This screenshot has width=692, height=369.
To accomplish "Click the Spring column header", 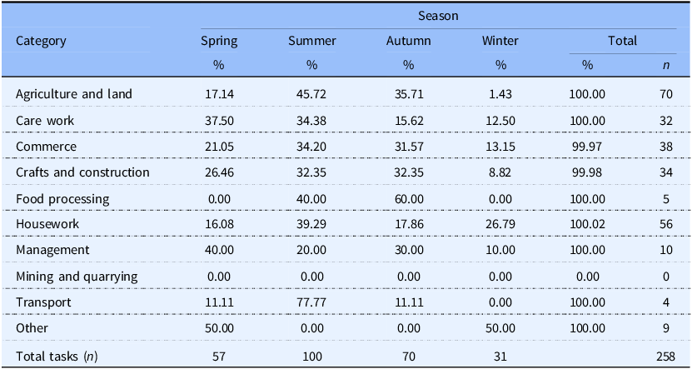I will pyautogui.click(x=219, y=41).
